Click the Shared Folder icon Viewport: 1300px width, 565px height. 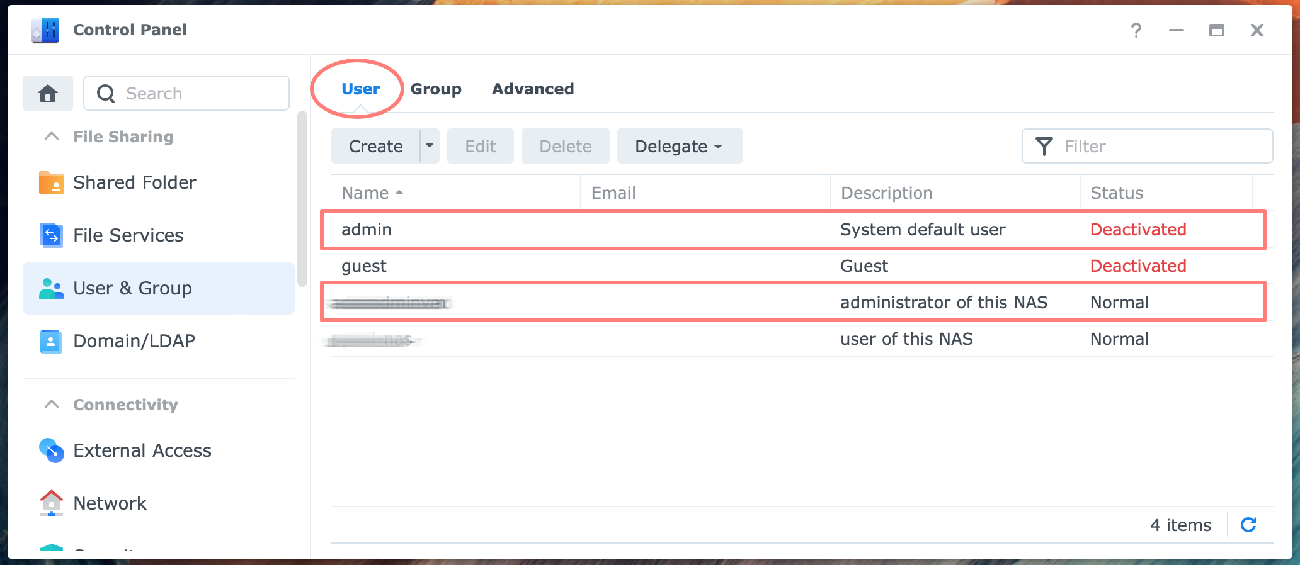[51, 182]
